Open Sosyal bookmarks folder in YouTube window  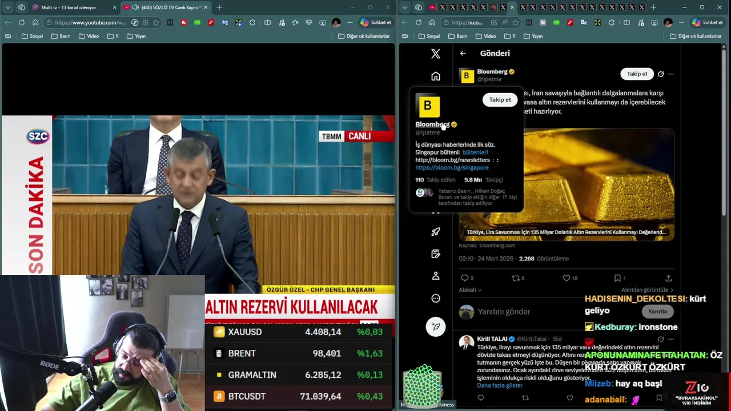(32, 36)
